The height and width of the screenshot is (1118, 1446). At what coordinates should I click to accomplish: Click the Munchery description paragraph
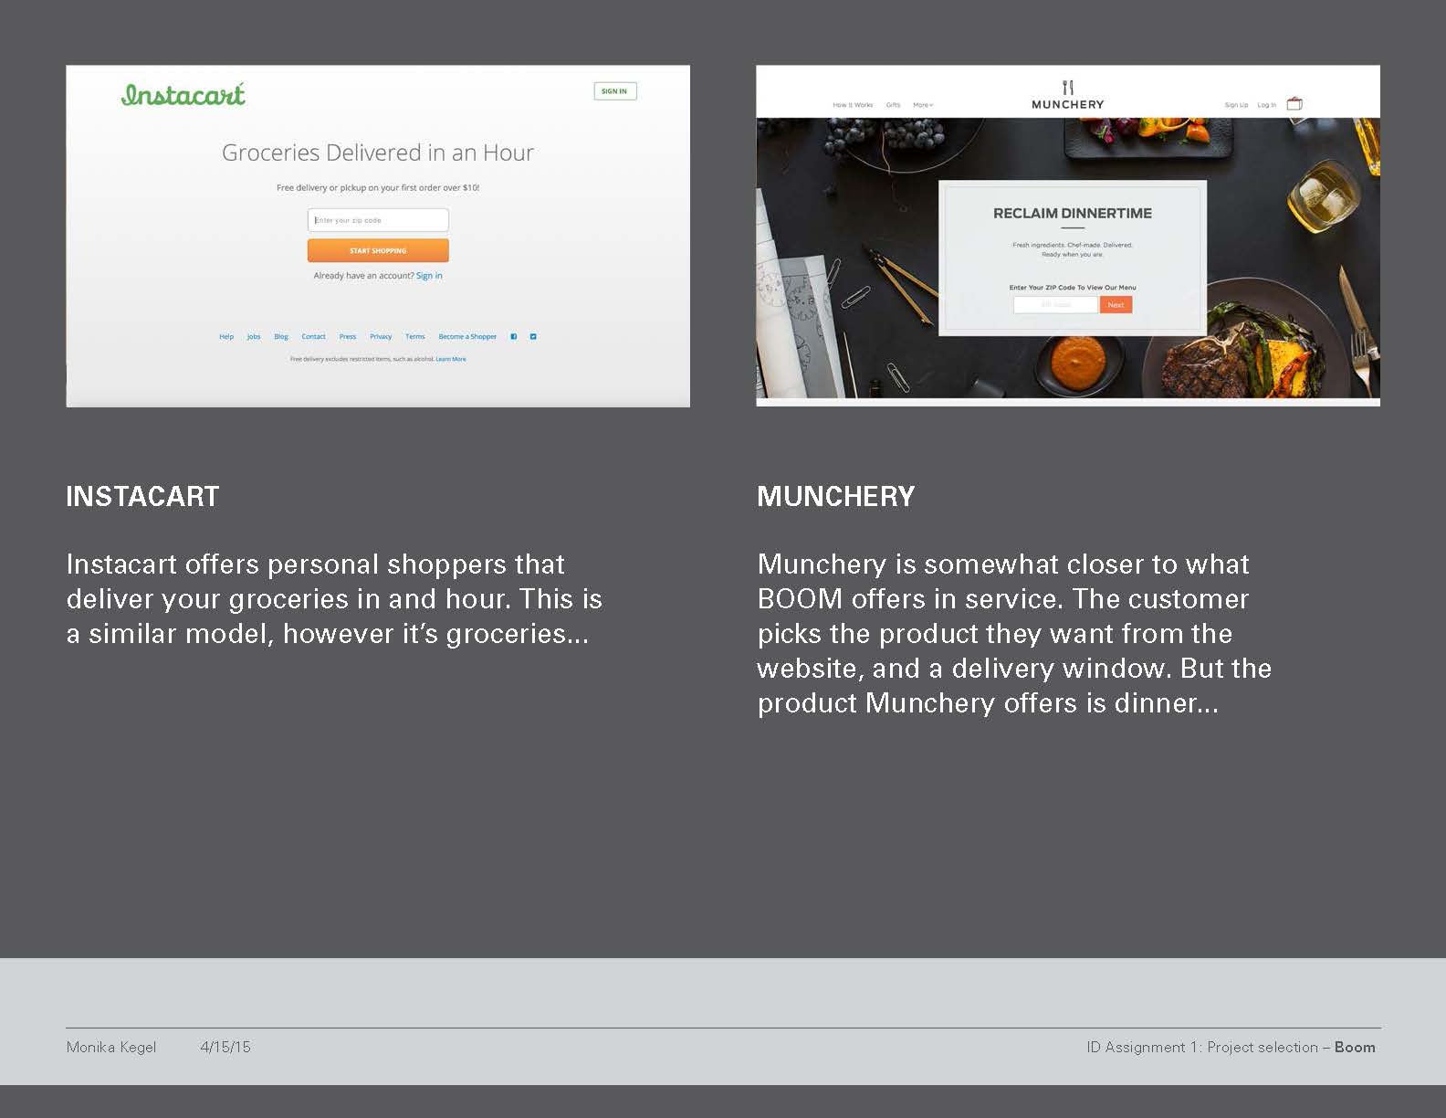[1014, 633]
